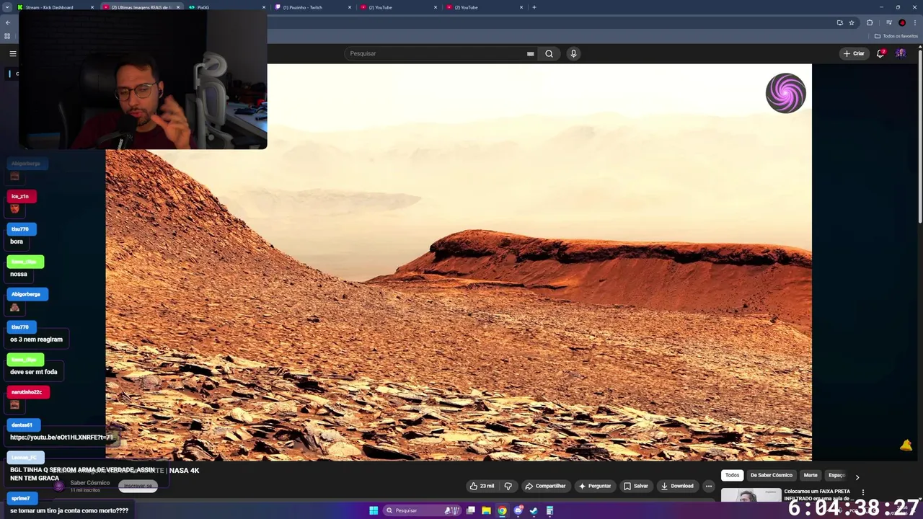Click the yellow bell icon beside video
Viewport: 923px width, 519px height.
click(x=906, y=446)
